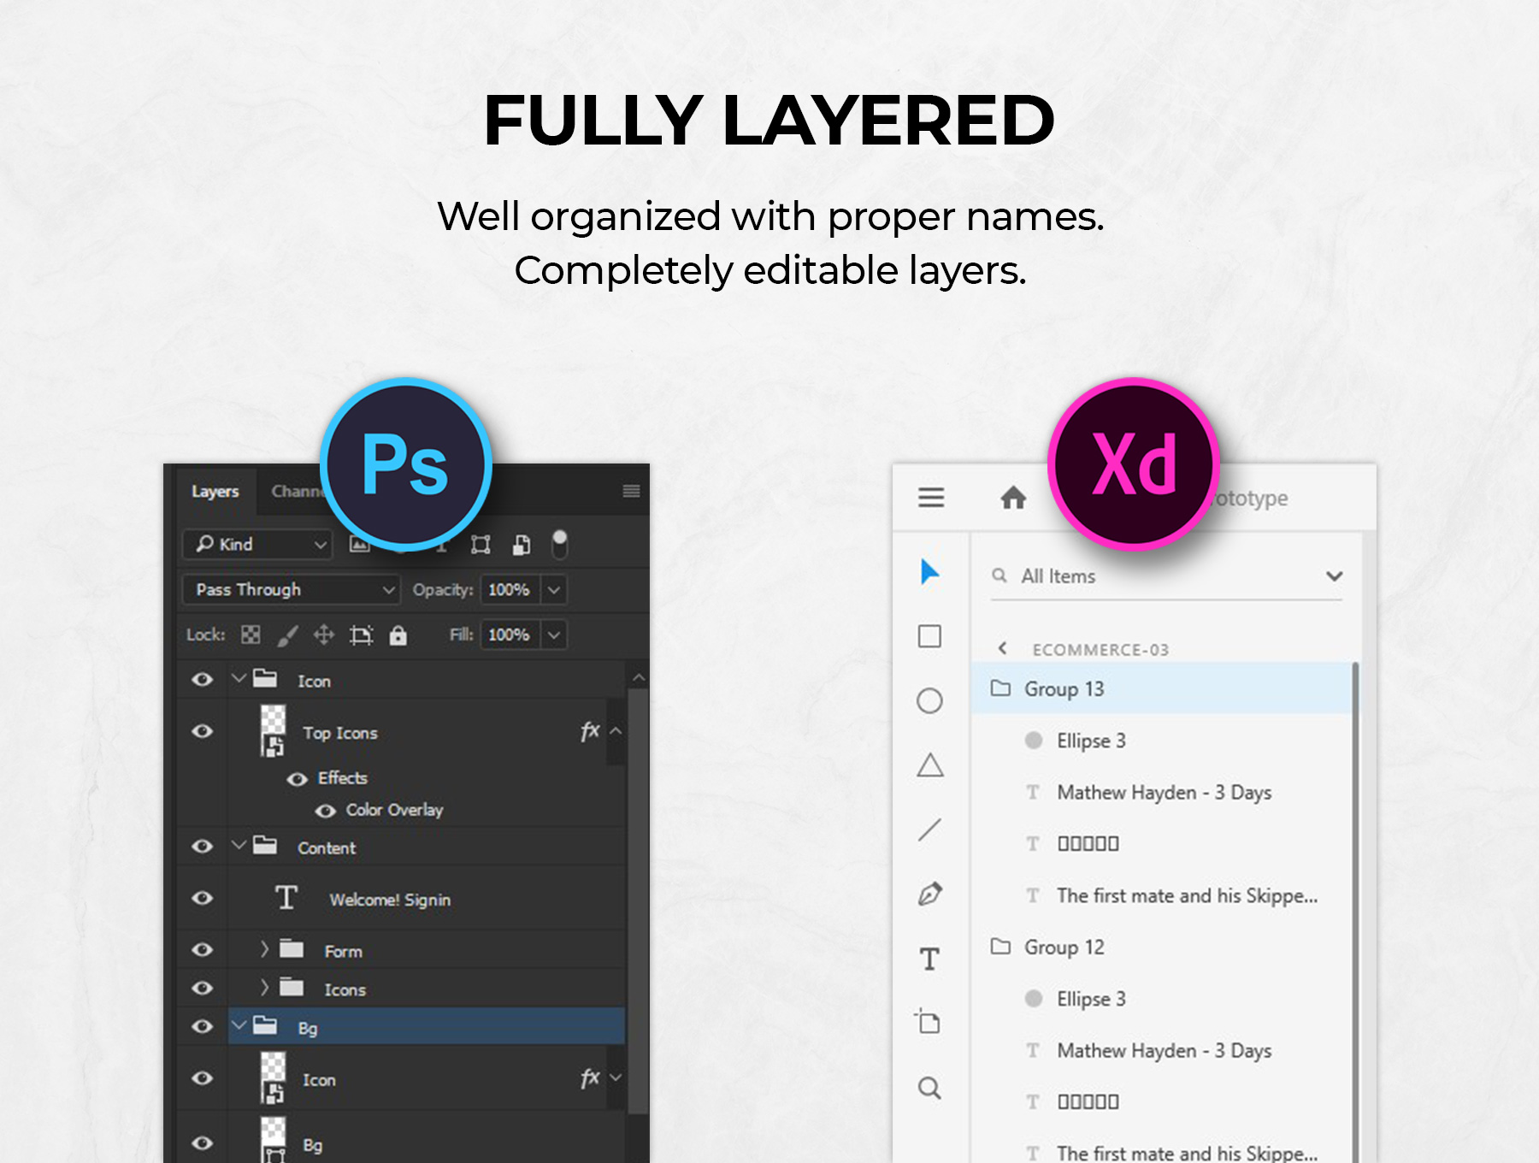The image size is (1539, 1163).
Task: Toggle visibility of Welcome! Signin text layer
Action: 203,898
